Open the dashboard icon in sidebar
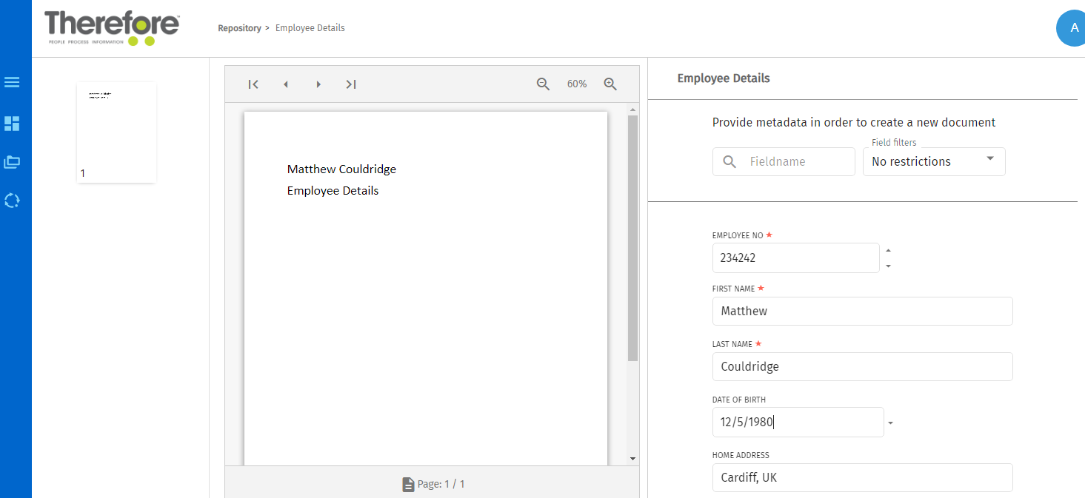This screenshot has height=498, width=1085. point(12,124)
